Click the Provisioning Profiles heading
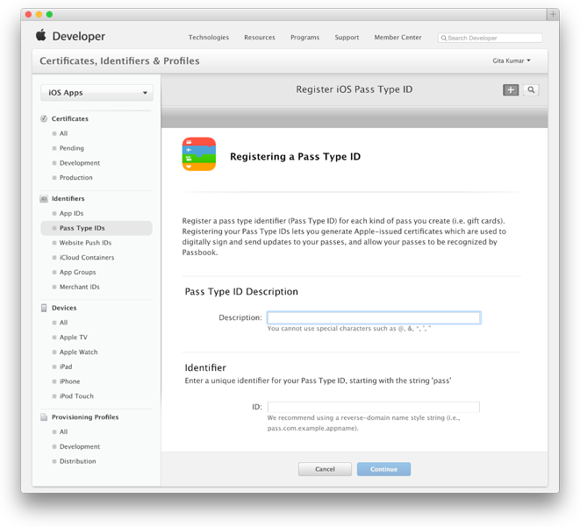Image resolution: width=580 pixels, height=527 pixels. pyautogui.click(x=85, y=417)
